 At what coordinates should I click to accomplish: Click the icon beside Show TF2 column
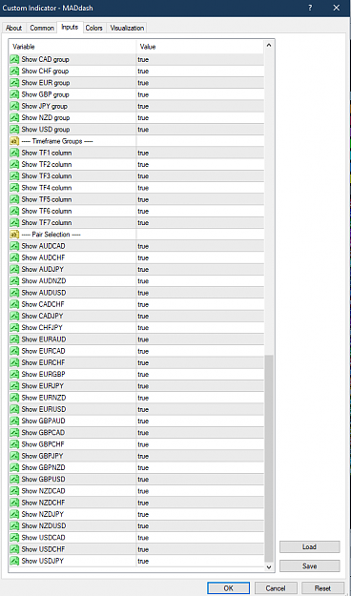pyautogui.click(x=14, y=164)
